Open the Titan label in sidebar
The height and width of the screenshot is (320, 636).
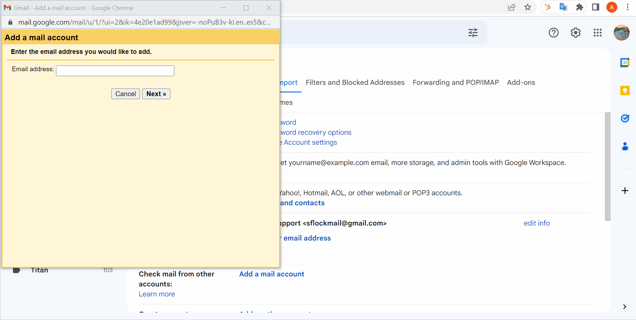tap(39, 270)
